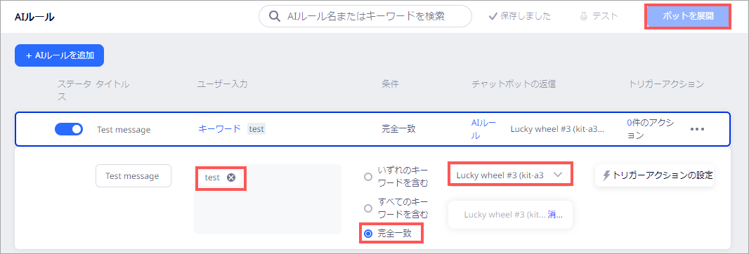Viewport: 749px width, 254px height.
Task: Click the AI rule search field
Action: pyautogui.click(x=365, y=16)
